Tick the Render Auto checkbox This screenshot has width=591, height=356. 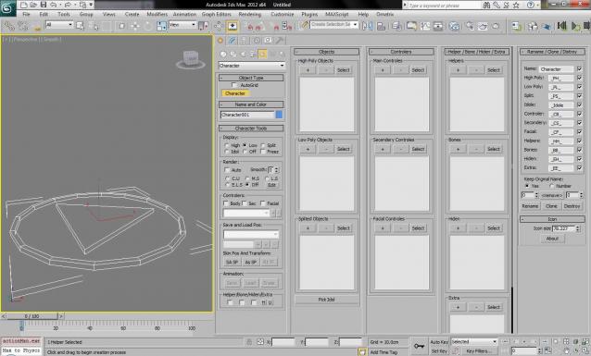(x=227, y=170)
